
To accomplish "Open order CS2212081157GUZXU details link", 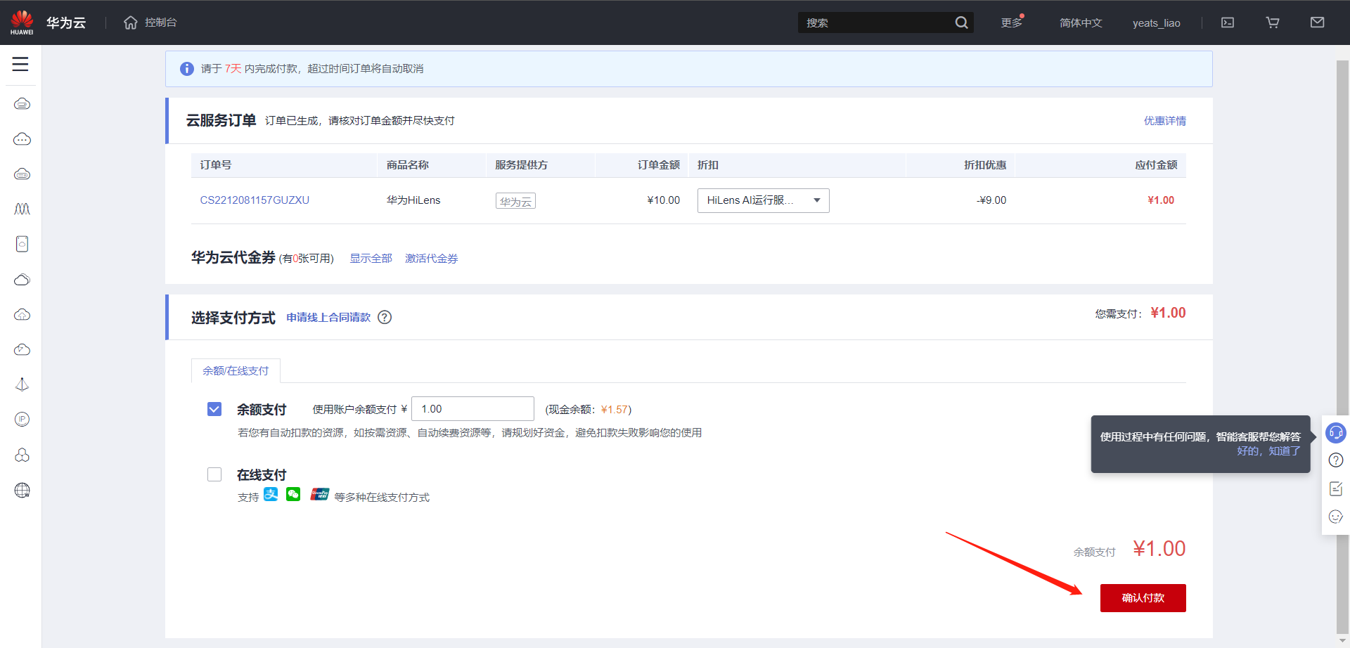I will click(x=255, y=200).
